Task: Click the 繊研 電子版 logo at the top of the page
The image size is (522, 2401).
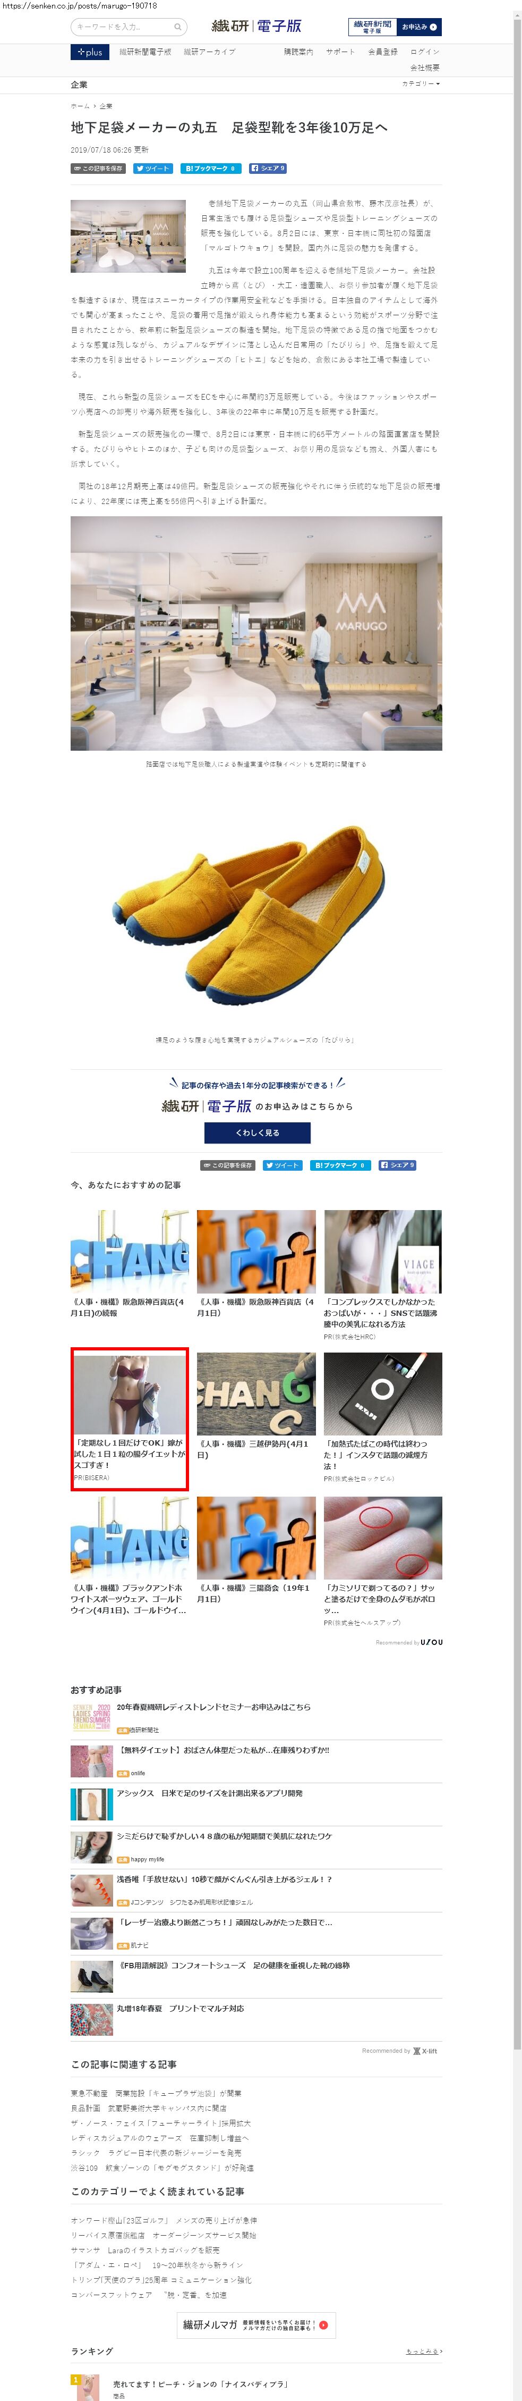Action: point(256,26)
